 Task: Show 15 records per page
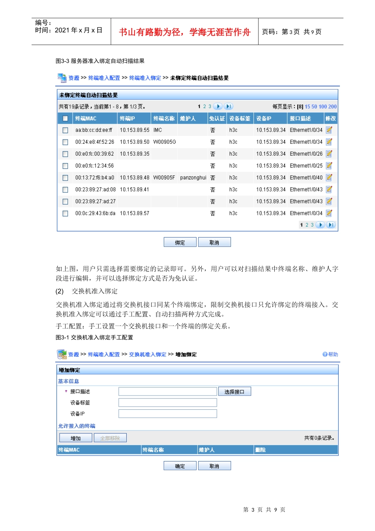click(x=307, y=107)
